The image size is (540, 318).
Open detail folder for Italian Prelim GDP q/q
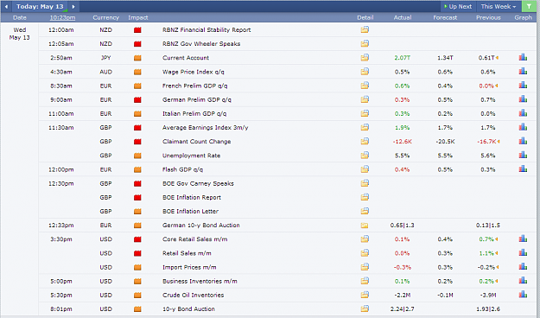(365, 113)
